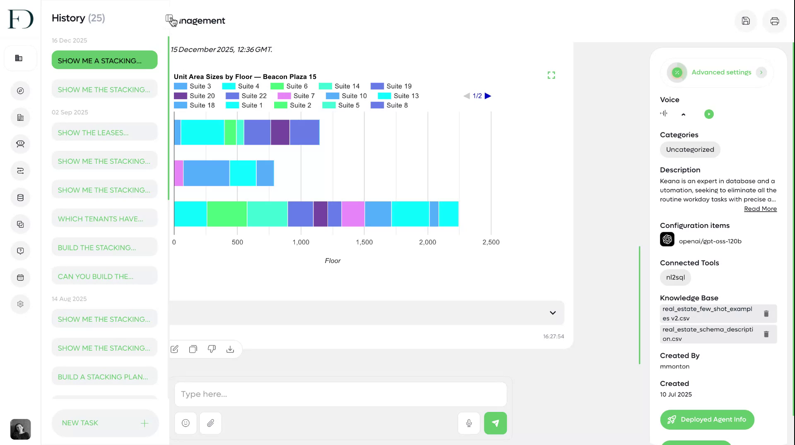Go to next legend page
The width and height of the screenshot is (795, 445).
[488, 96]
